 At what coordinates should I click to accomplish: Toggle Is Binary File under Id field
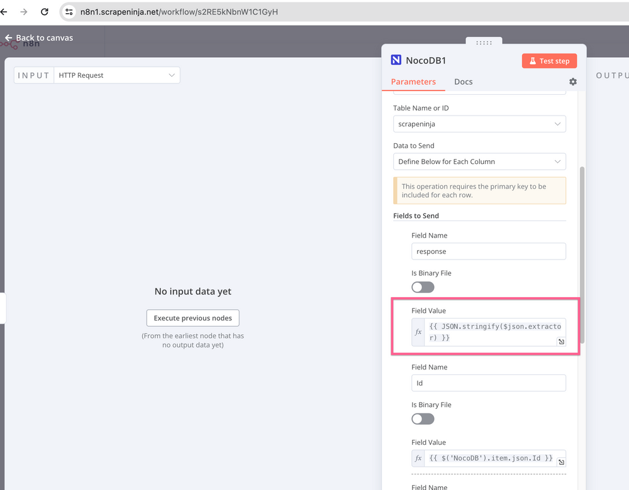(x=423, y=419)
